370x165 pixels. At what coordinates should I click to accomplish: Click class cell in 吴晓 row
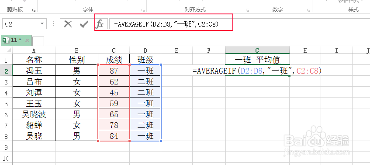pyautogui.click(x=145, y=136)
